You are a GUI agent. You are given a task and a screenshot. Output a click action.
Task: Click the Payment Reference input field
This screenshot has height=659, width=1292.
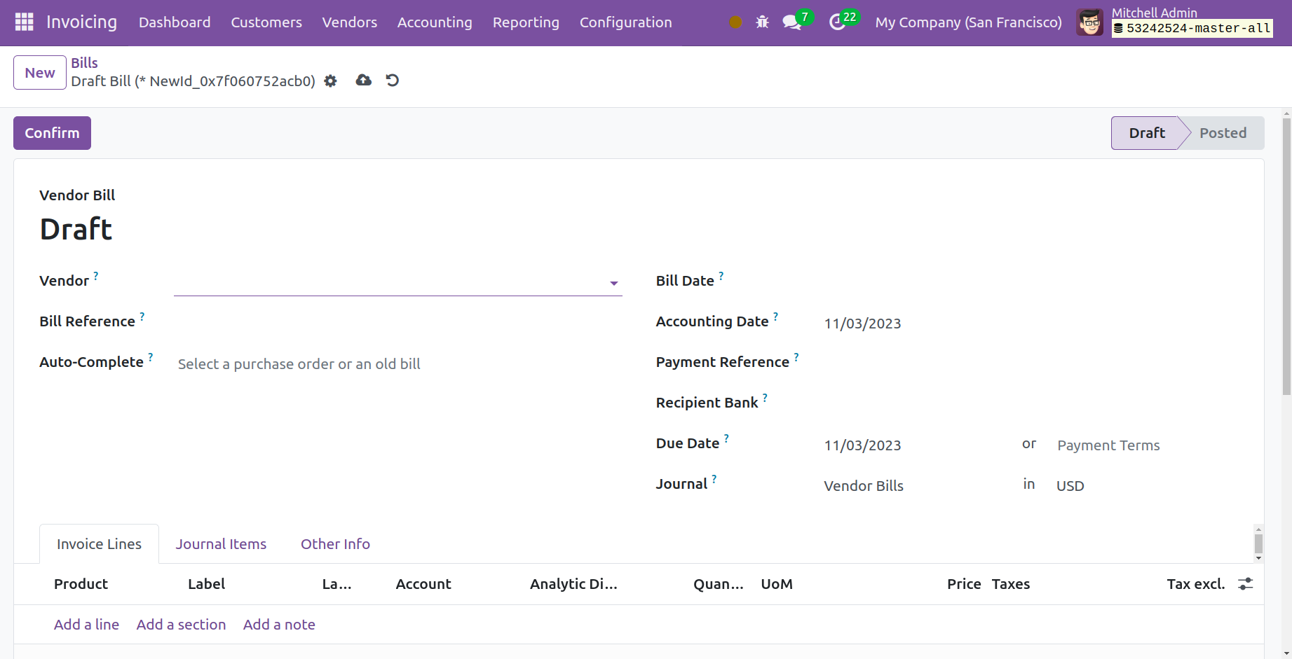click(1031, 364)
